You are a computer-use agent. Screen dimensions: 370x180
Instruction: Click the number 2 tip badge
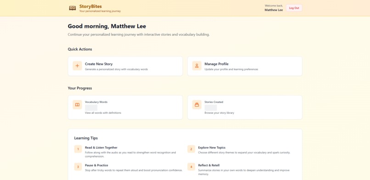pyautogui.click(x=191, y=149)
